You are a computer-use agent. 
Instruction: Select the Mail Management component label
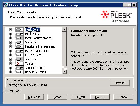coord(36,51)
